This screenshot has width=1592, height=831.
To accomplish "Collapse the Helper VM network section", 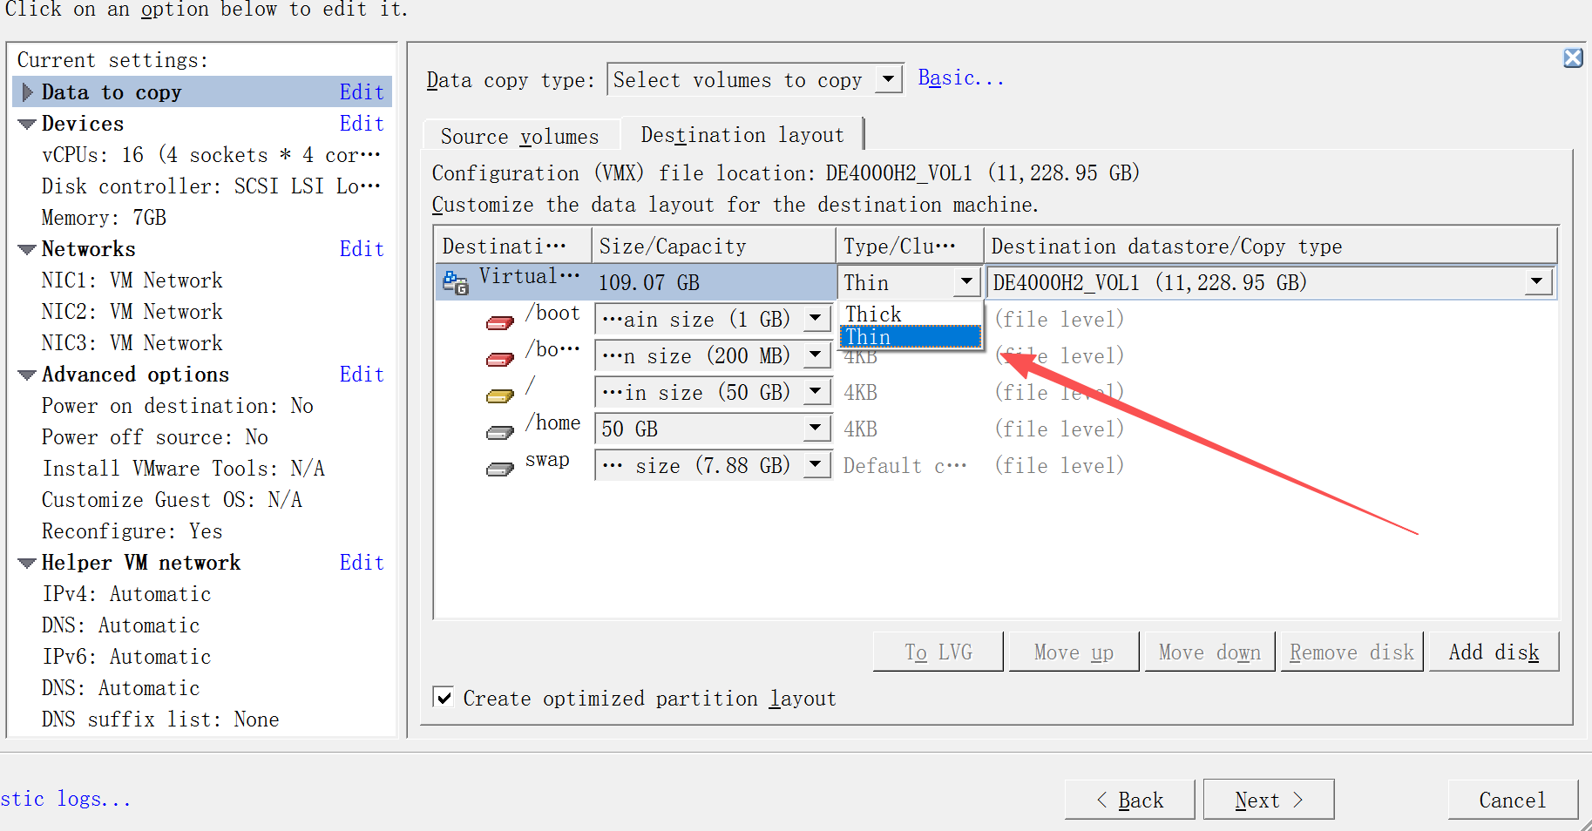I will click(27, 564).
